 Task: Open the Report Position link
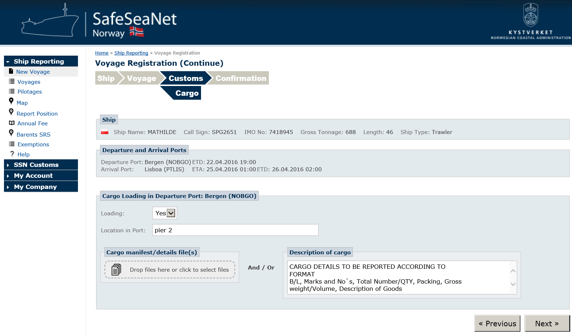[37, 113]
